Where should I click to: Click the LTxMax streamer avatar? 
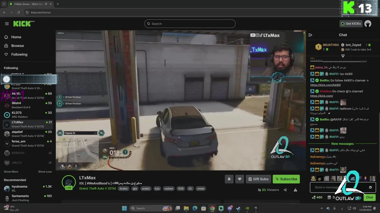(69, 182)
